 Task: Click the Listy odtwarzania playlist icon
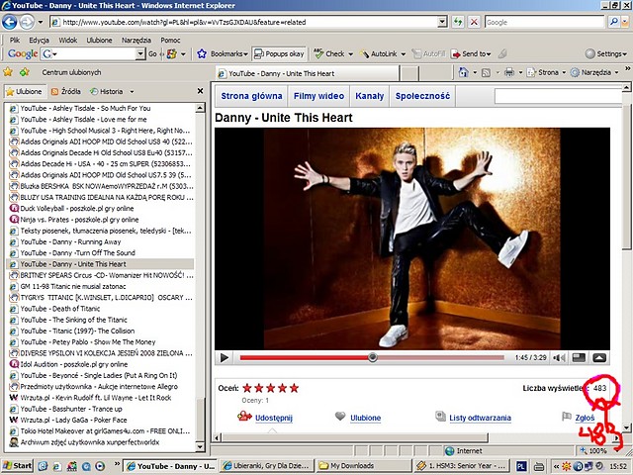click(440, 416)
